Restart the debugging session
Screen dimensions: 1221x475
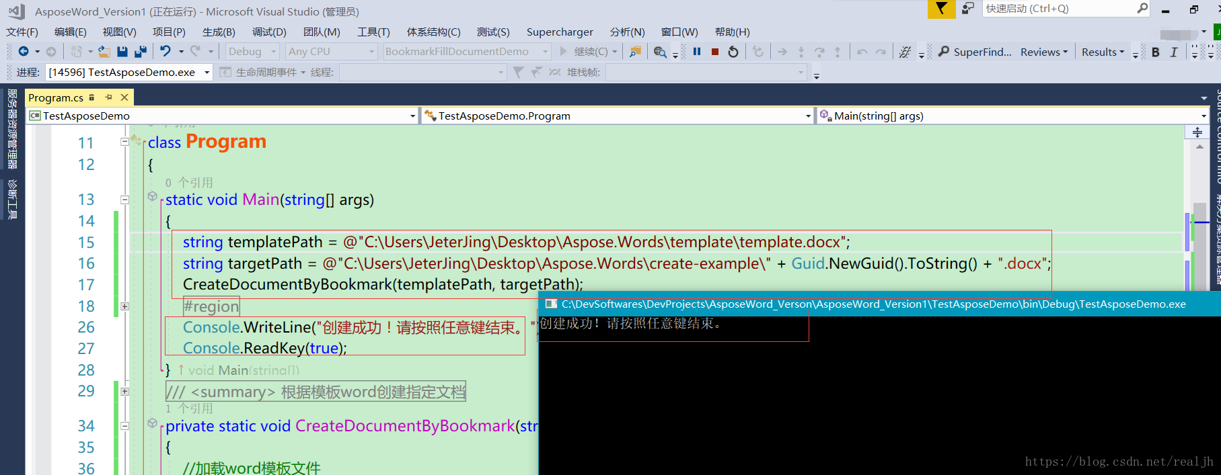point(733,52)
